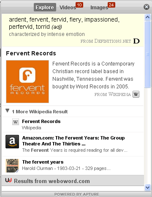
Task: Click the orange Fervent Records logo thumbnail
Action: coord(27,82)
